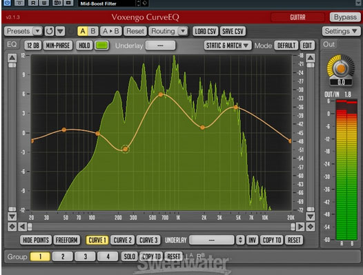Screen dimensions: 363x275
Task: Click the top toolbar Reset button
Action: coord(135,31)
